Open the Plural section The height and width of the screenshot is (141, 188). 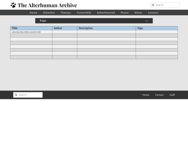[x=125, y=13]
